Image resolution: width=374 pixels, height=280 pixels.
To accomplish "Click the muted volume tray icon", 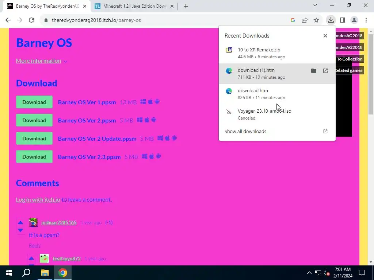I will (x=327, y=273).
